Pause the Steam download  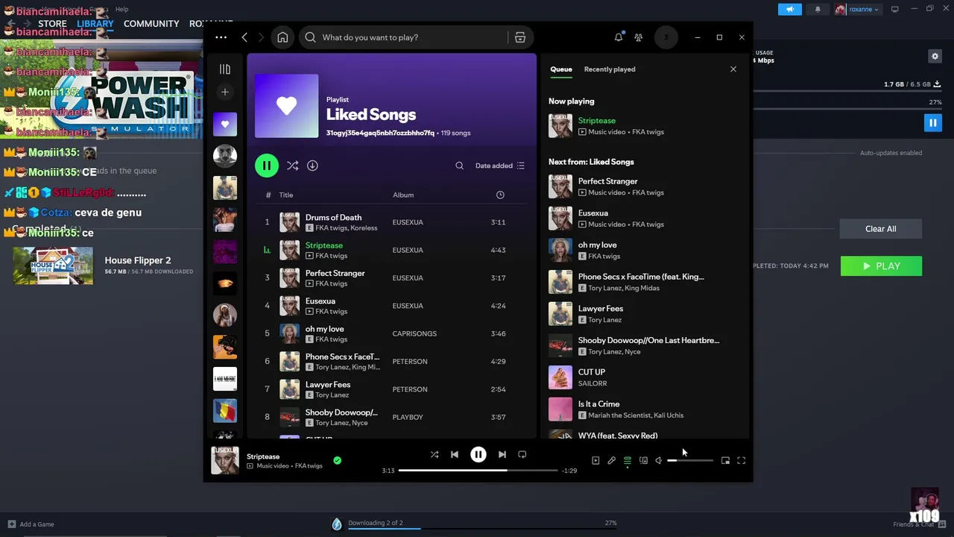pyautogui.click(x=932, y=122)
